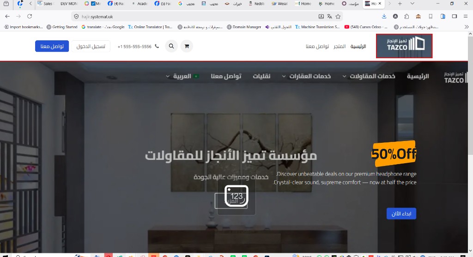Open the account avatar icon
Viewport: 473px width, 257px height.
(x=395, y=16)
